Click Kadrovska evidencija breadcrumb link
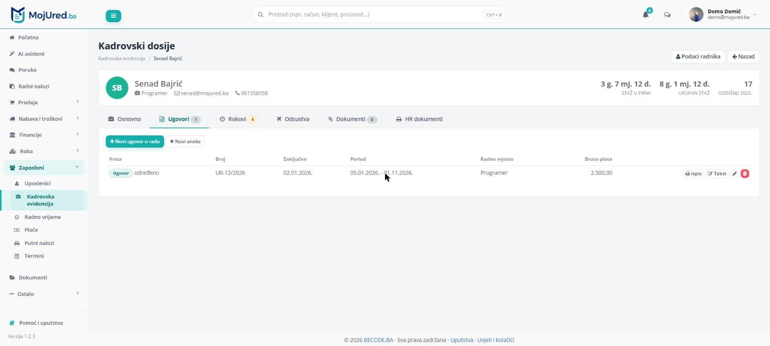 pyautogui.click(x=121, y=58)
